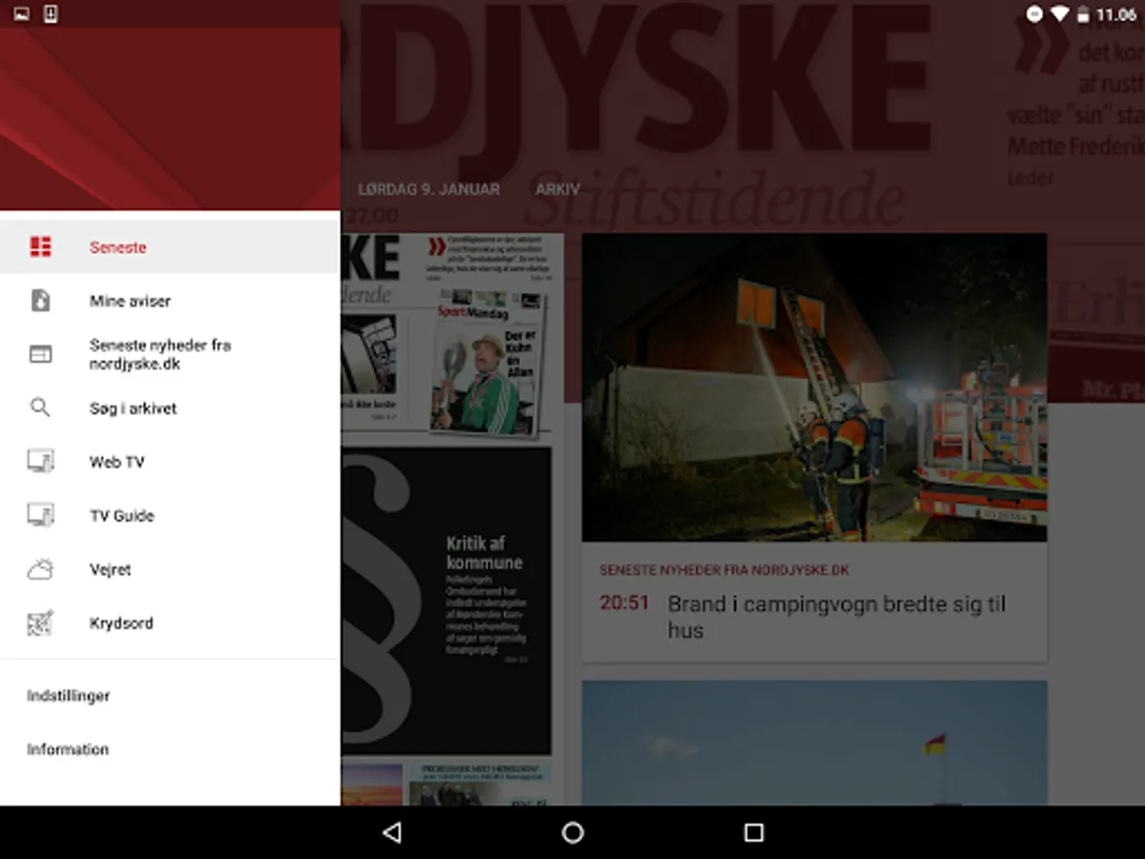
Task: Open the newspaper thumbnail under Kritik af kommune
Action: 447,784
